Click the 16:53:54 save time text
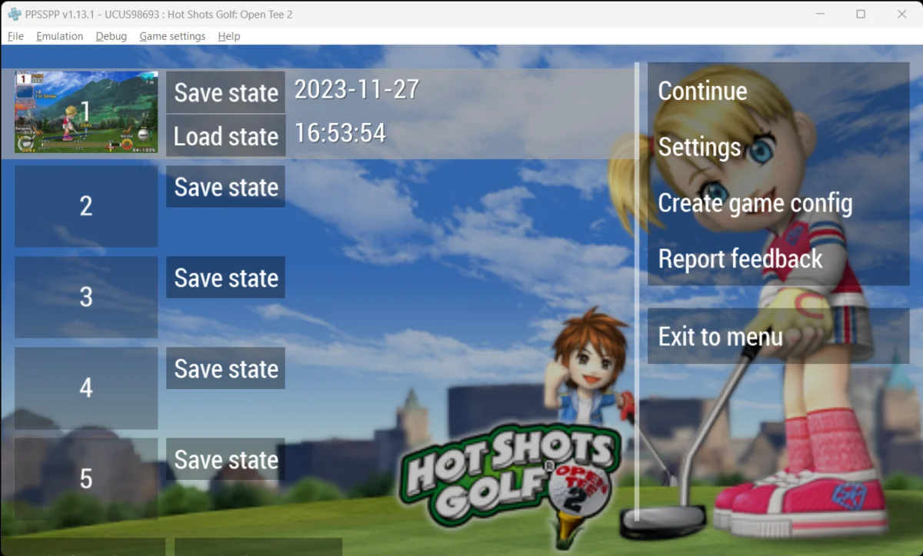The width and height of the screenshot is (923, 556). tap(340, 133)
